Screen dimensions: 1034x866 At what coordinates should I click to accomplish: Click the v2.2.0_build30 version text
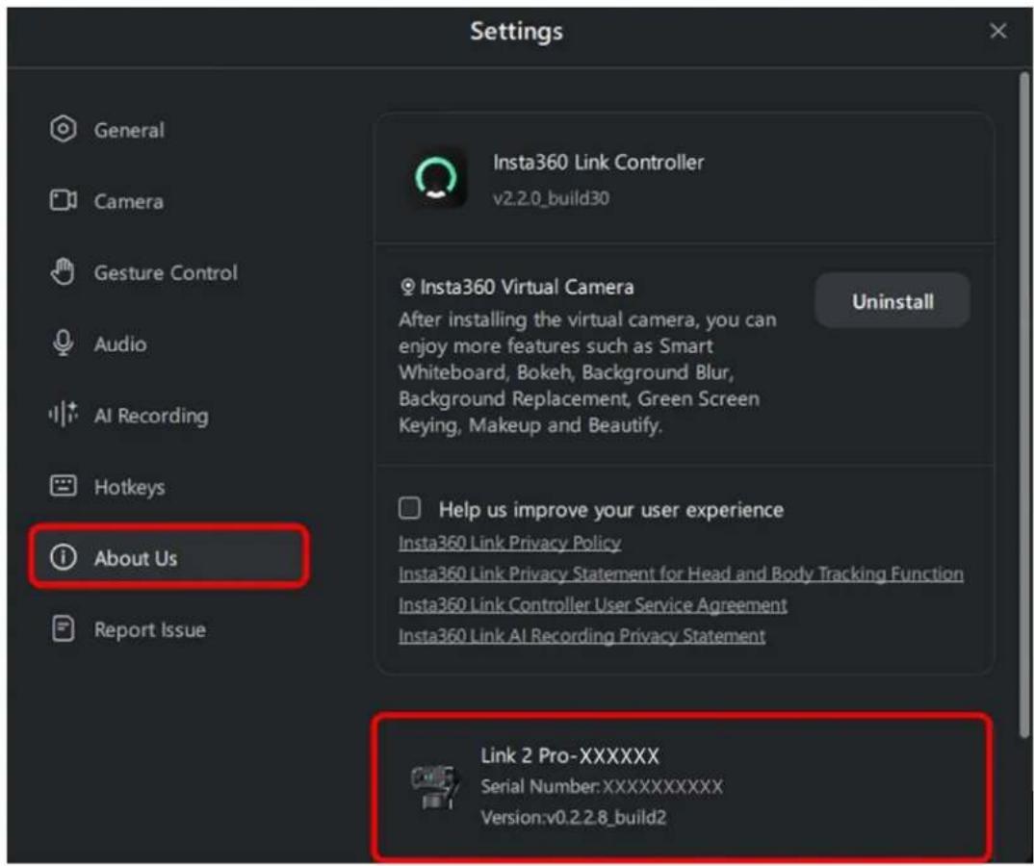[551, 197]
